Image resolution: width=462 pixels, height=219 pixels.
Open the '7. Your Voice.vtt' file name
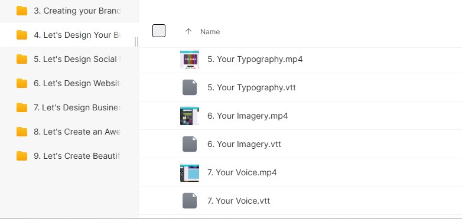point(238,201)
